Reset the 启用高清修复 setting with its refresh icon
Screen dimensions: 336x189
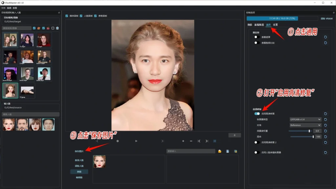click(x=325, y=114)
